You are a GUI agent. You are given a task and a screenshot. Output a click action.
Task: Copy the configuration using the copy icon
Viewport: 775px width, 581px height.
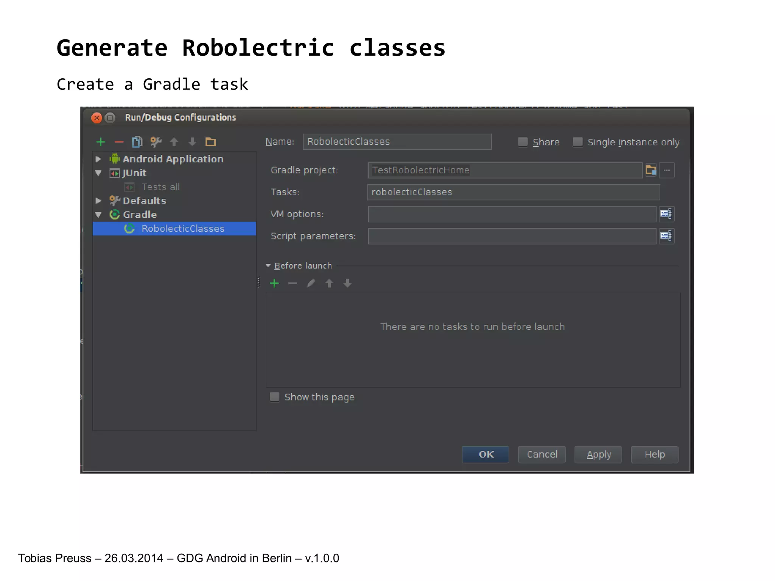137,142
